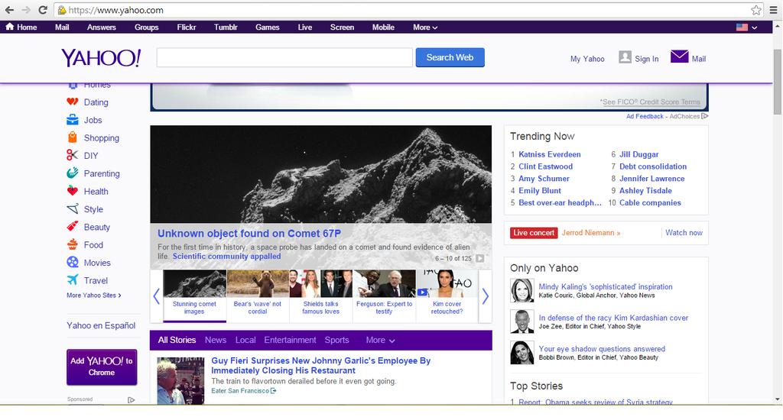The width and height of the screenshot is (783, 420).
Task: Click the lock icon in the address bar
Action: click(62, 10)
